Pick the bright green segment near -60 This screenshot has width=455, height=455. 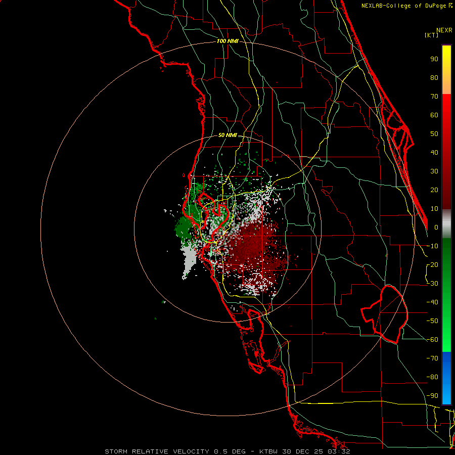(446, 342)
